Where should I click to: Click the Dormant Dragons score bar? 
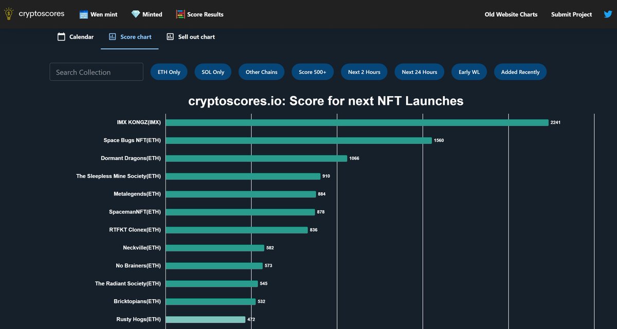256,158
